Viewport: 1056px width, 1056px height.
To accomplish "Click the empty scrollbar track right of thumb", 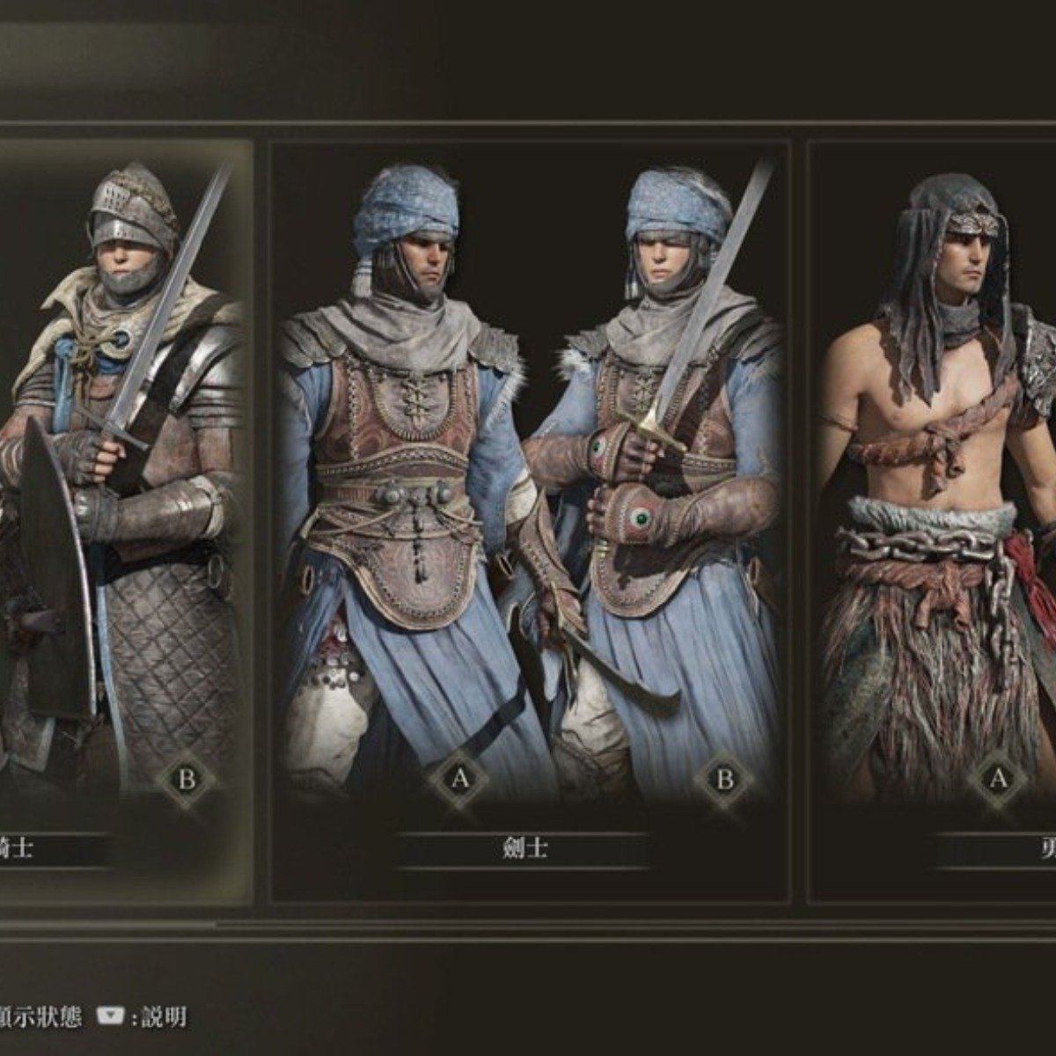I will pos(634,924).
